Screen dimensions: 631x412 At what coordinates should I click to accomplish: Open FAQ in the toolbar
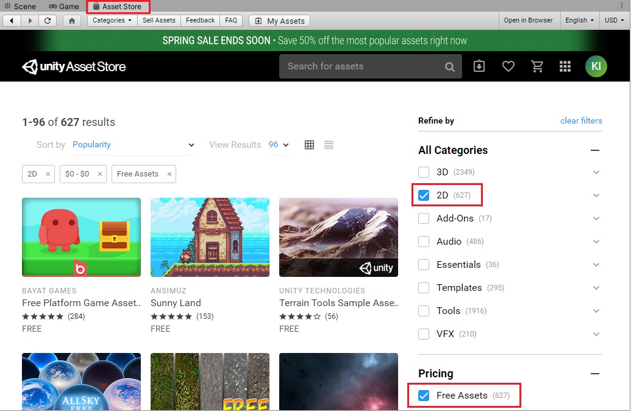(231, 21)
